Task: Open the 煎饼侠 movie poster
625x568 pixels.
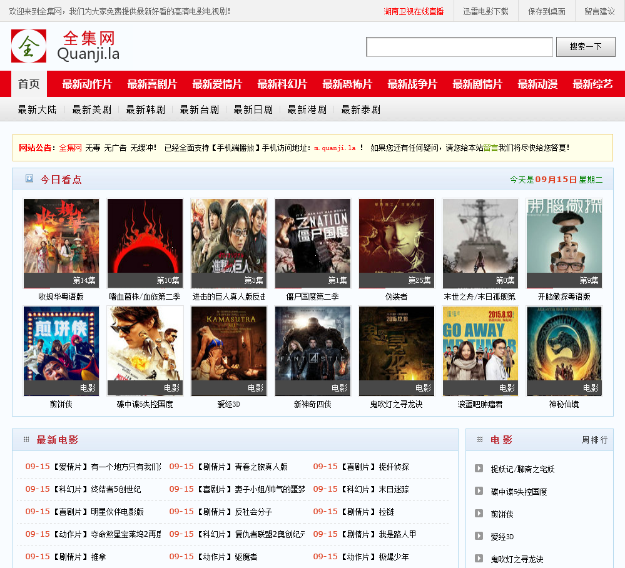Action: click(x=61, y=351)
